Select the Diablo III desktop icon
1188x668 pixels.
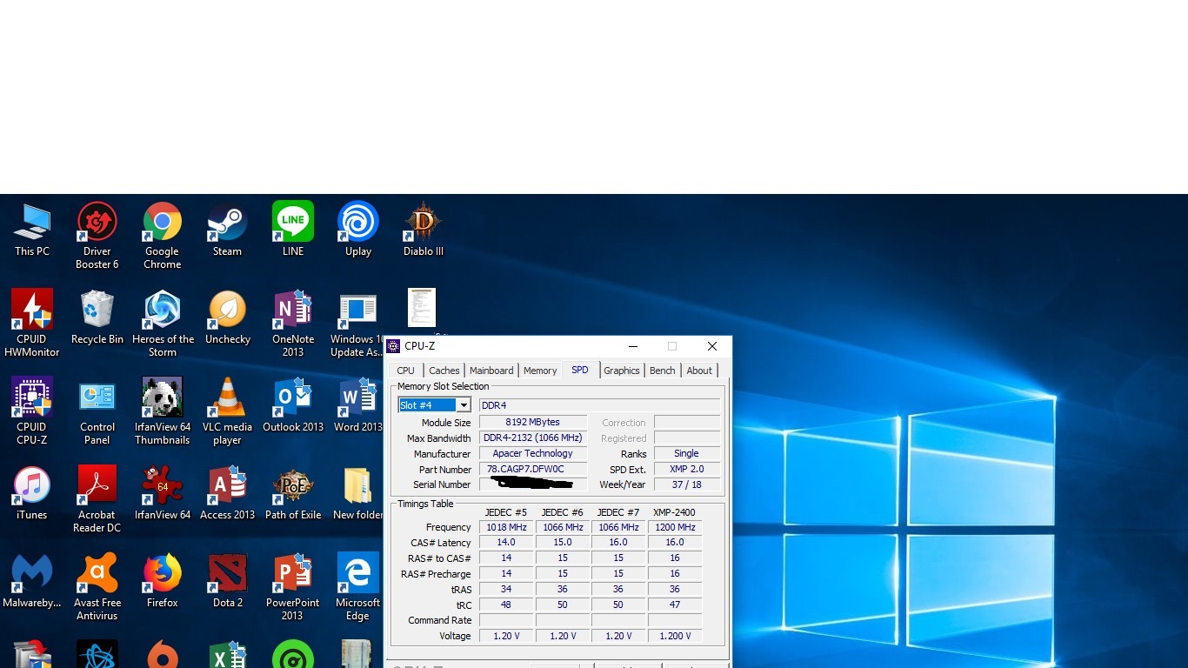pos(424,230)
